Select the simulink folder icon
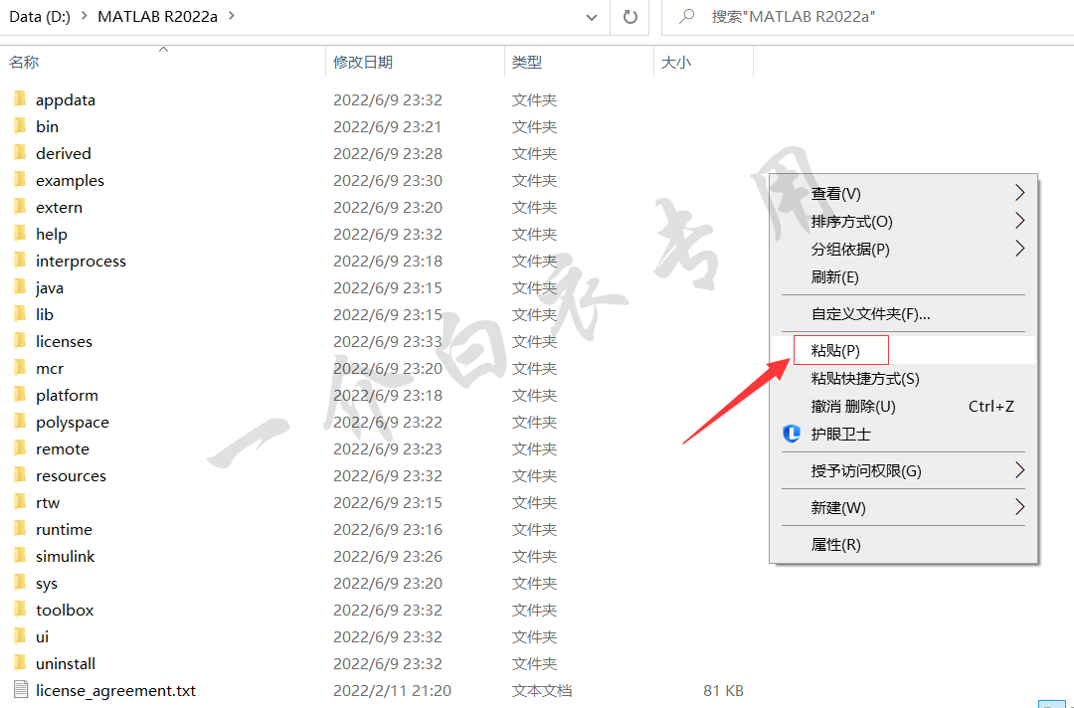 [20, 555]
